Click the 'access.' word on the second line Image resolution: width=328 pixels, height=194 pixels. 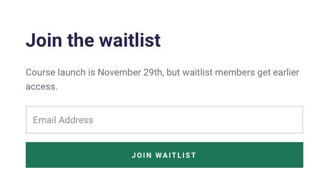click(x=42, y=87)
